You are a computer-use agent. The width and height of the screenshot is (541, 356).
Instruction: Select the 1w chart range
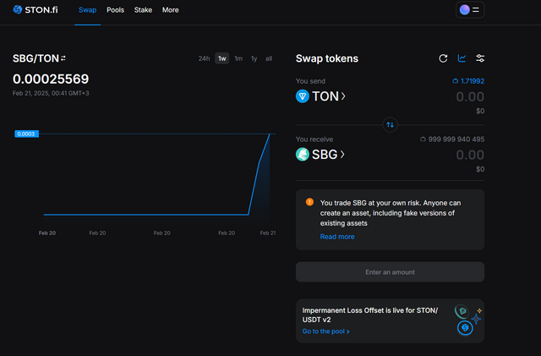click(x=221, y=58)
